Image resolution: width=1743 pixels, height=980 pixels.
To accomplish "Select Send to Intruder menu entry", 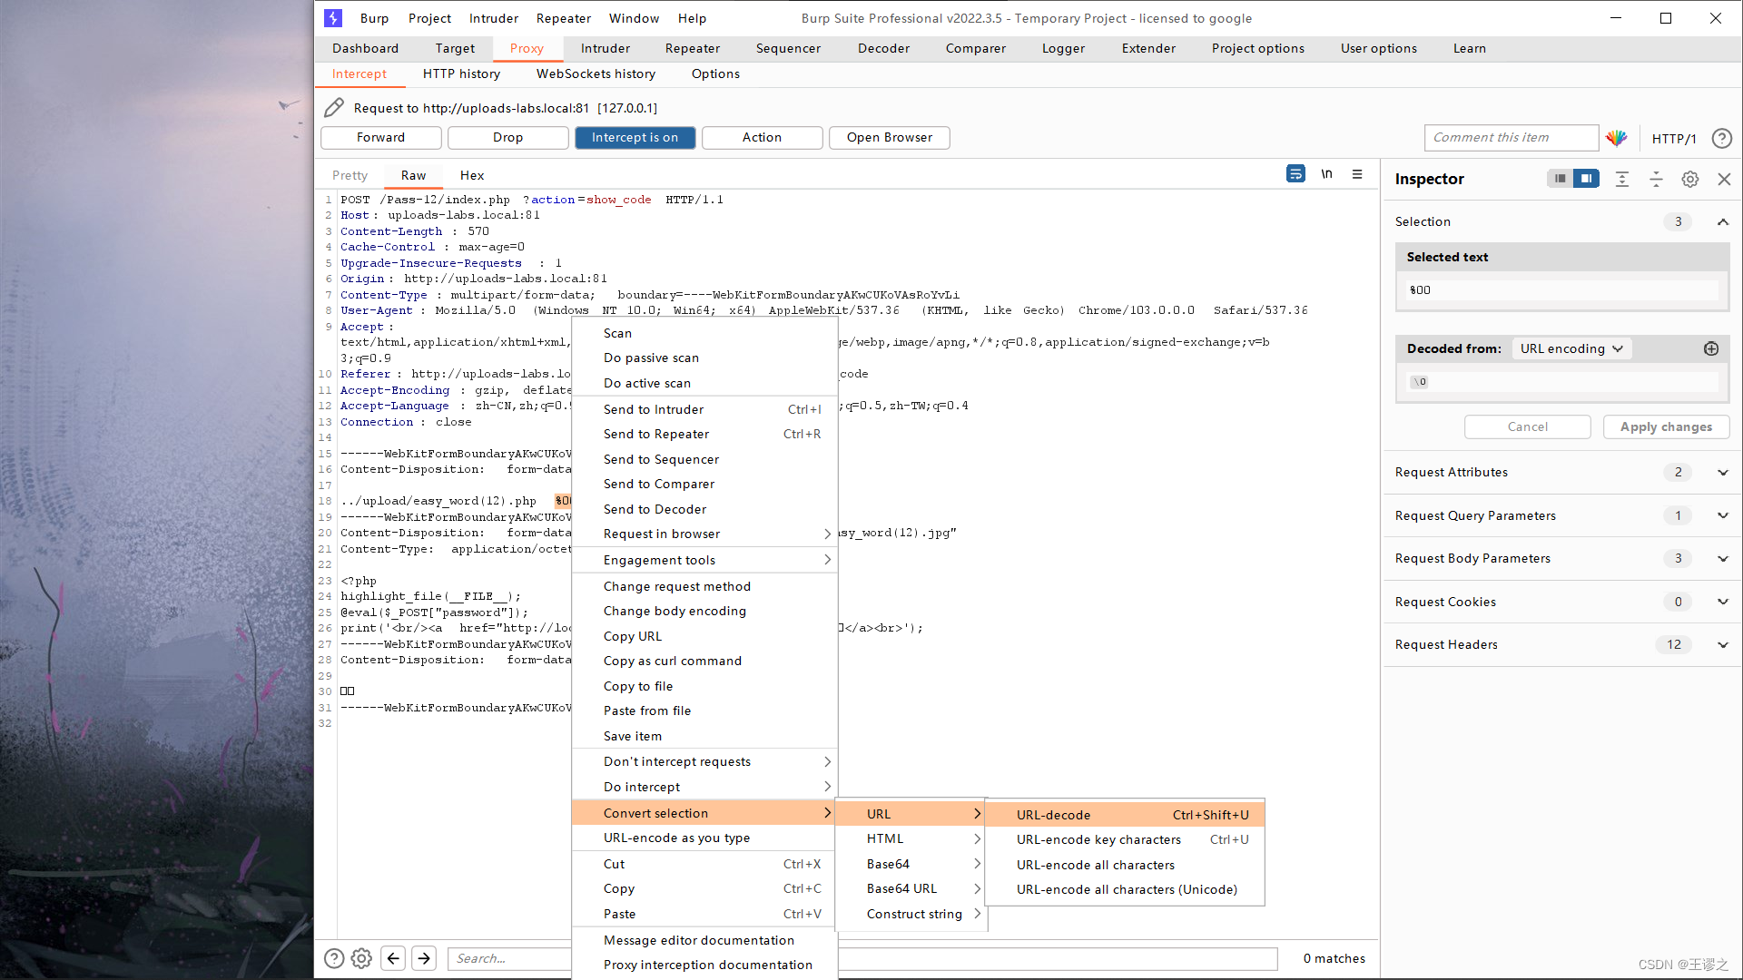I will tap(704, 409).
